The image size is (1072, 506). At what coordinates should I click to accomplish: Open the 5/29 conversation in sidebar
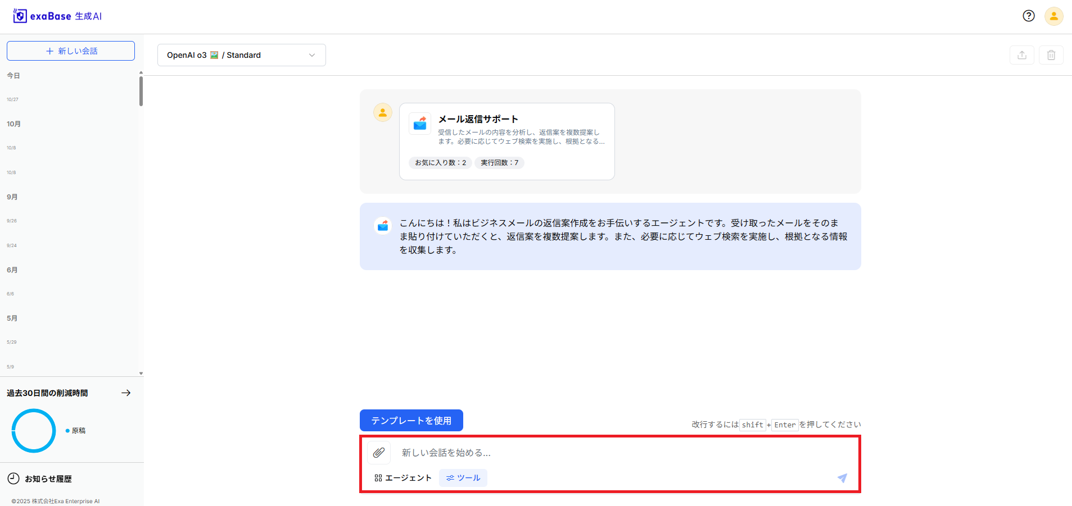[12, 342]
